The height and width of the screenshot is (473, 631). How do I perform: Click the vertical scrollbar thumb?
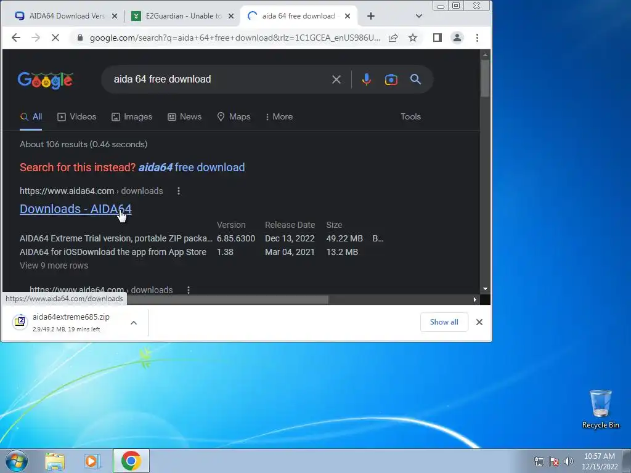point(485,78)
